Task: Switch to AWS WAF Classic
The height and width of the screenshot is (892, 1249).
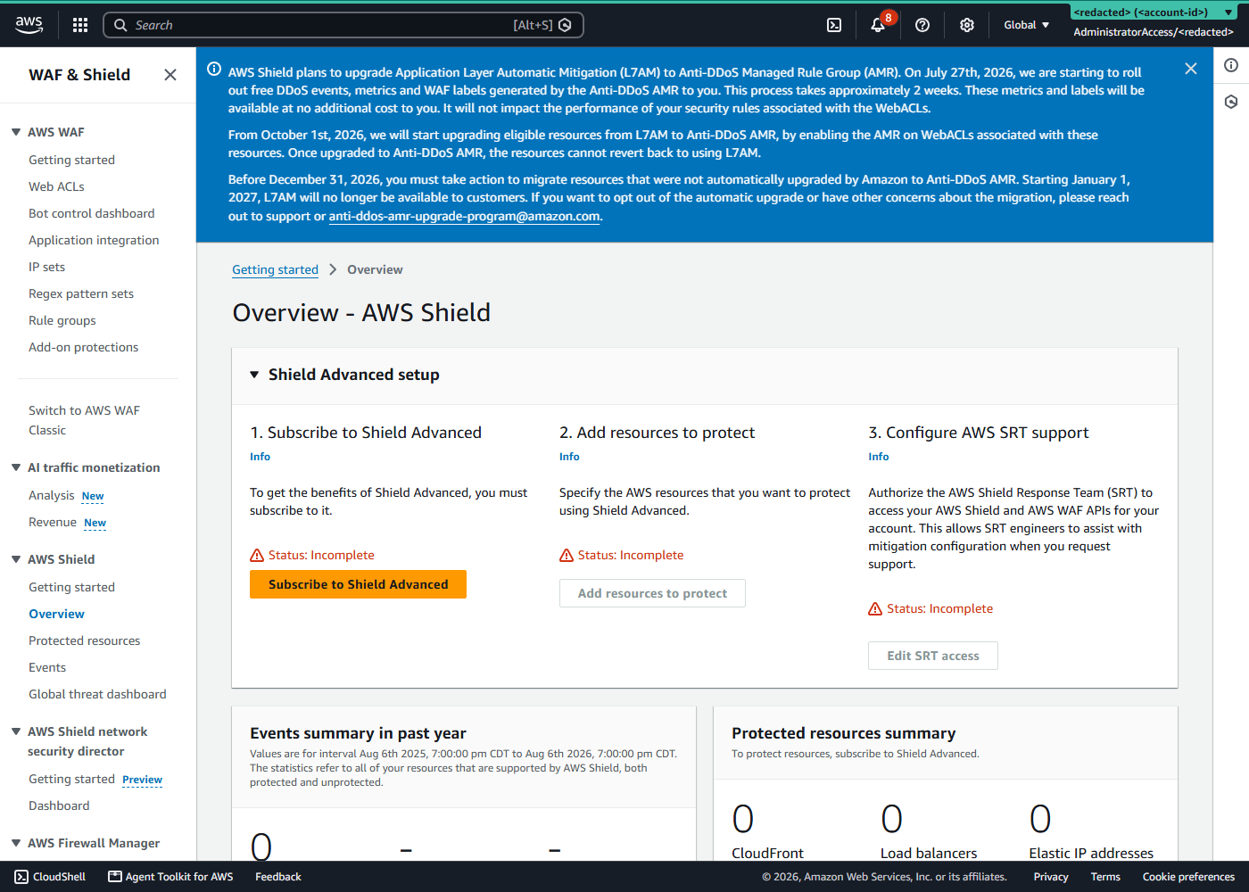Action: tap(84, 420)
